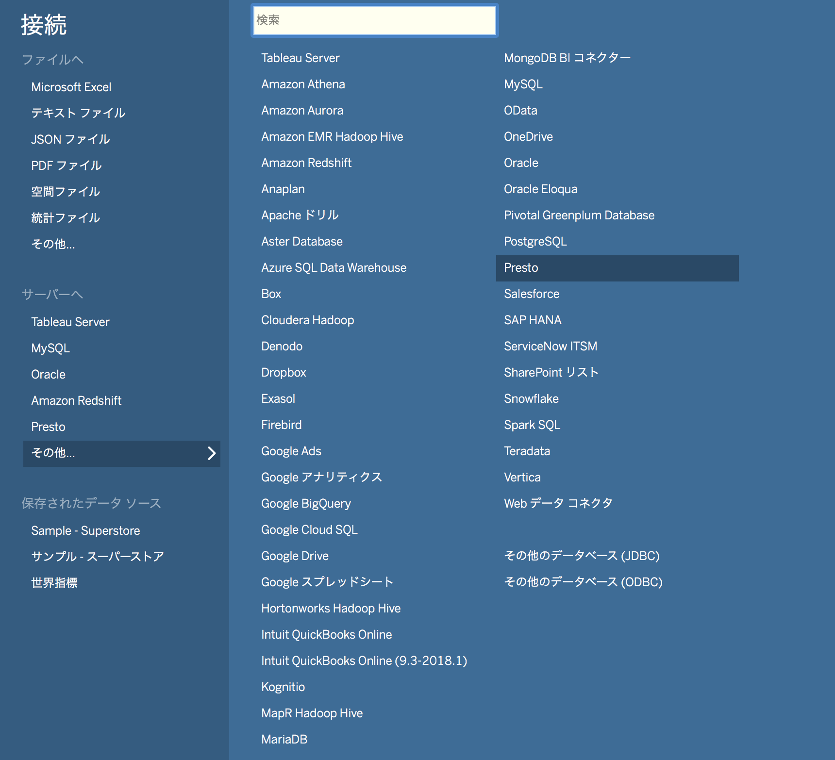835x760 pixels.
Task: Select Cloudera Hadoop connector
Action: [x=307, y=320]
